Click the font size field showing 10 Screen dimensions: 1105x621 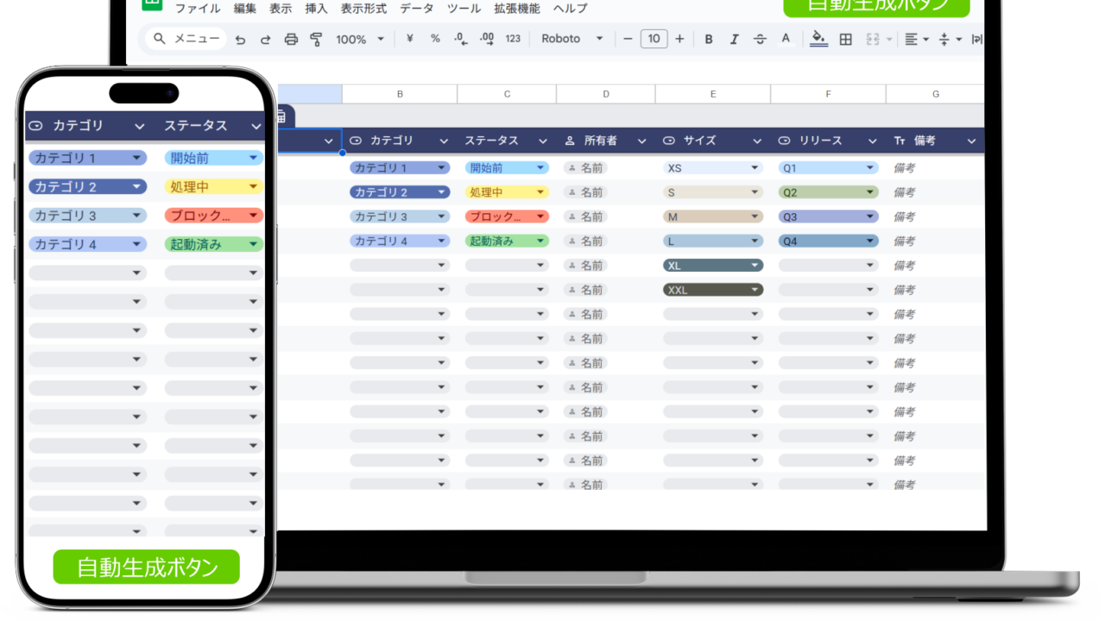tap(654, 39)
